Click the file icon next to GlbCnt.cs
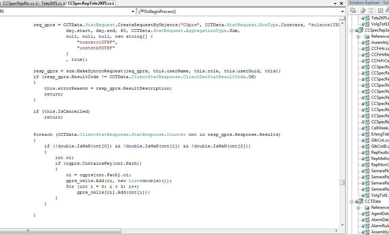This screenshot has width=389, height=235. click(x=367, y=140)
